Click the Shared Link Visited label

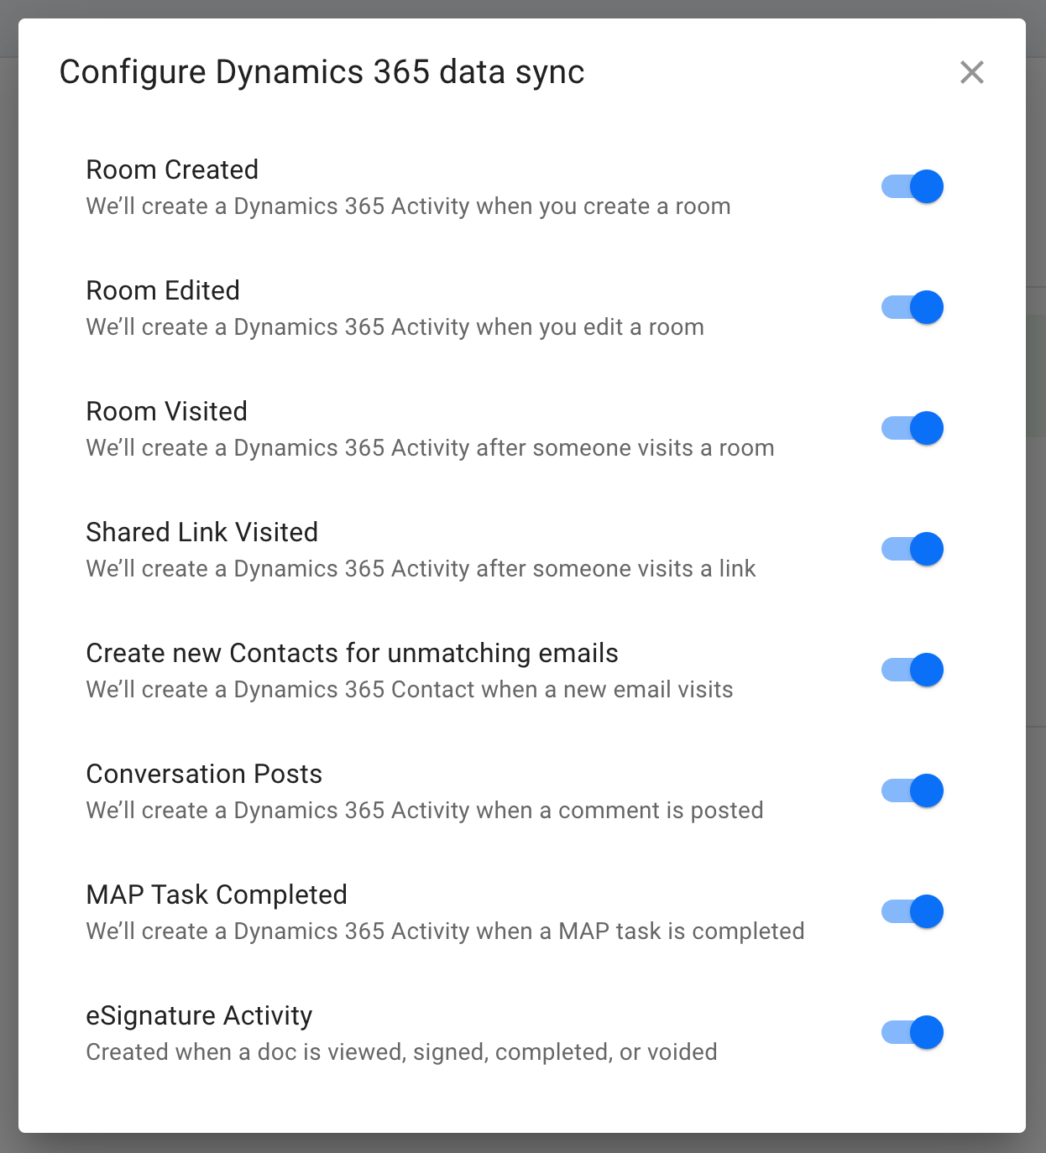pyautogui.click(x=202, y=532)
